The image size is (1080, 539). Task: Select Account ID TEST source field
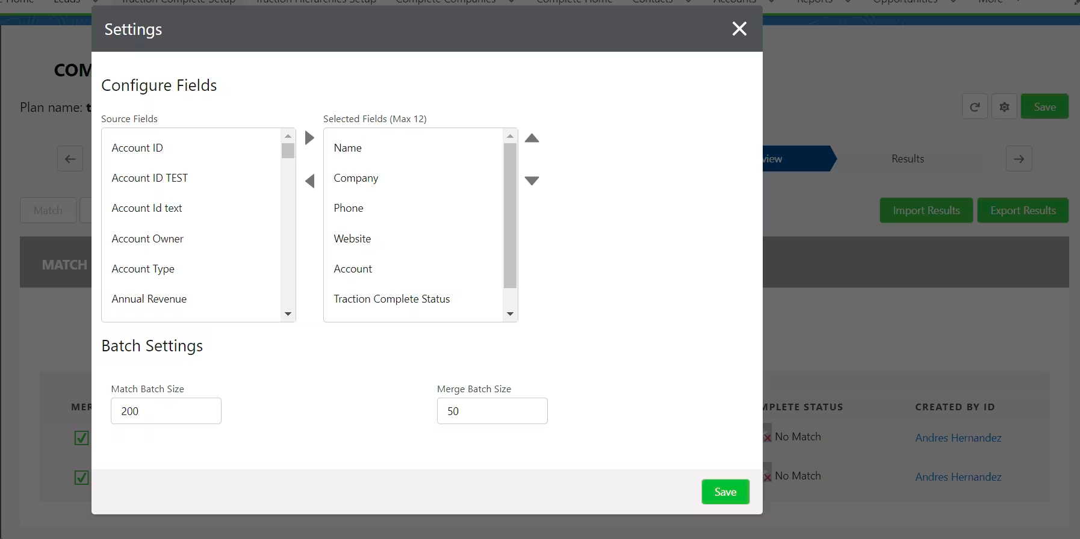point(191,178)
